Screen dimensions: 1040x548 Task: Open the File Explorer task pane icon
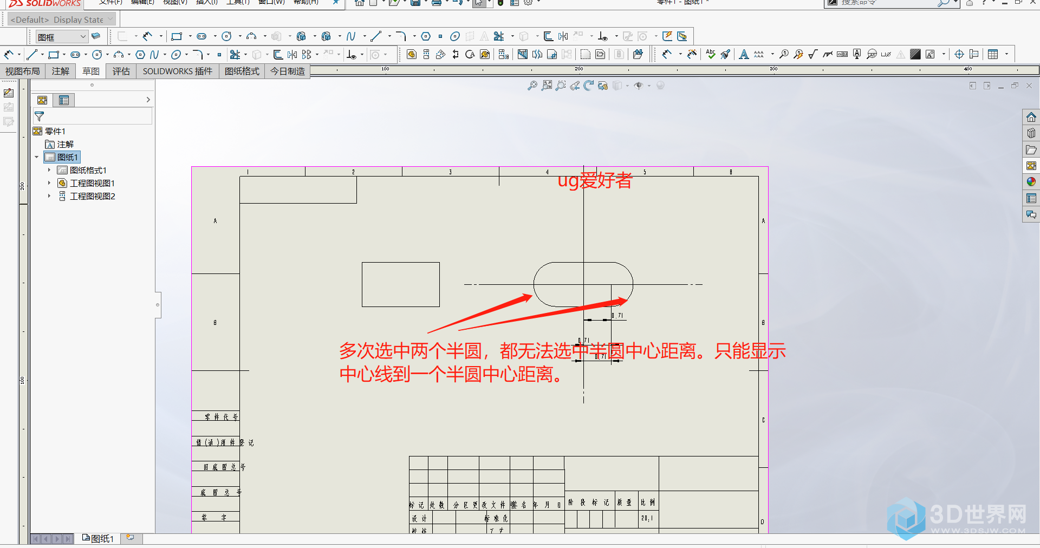pos(1031,149)
